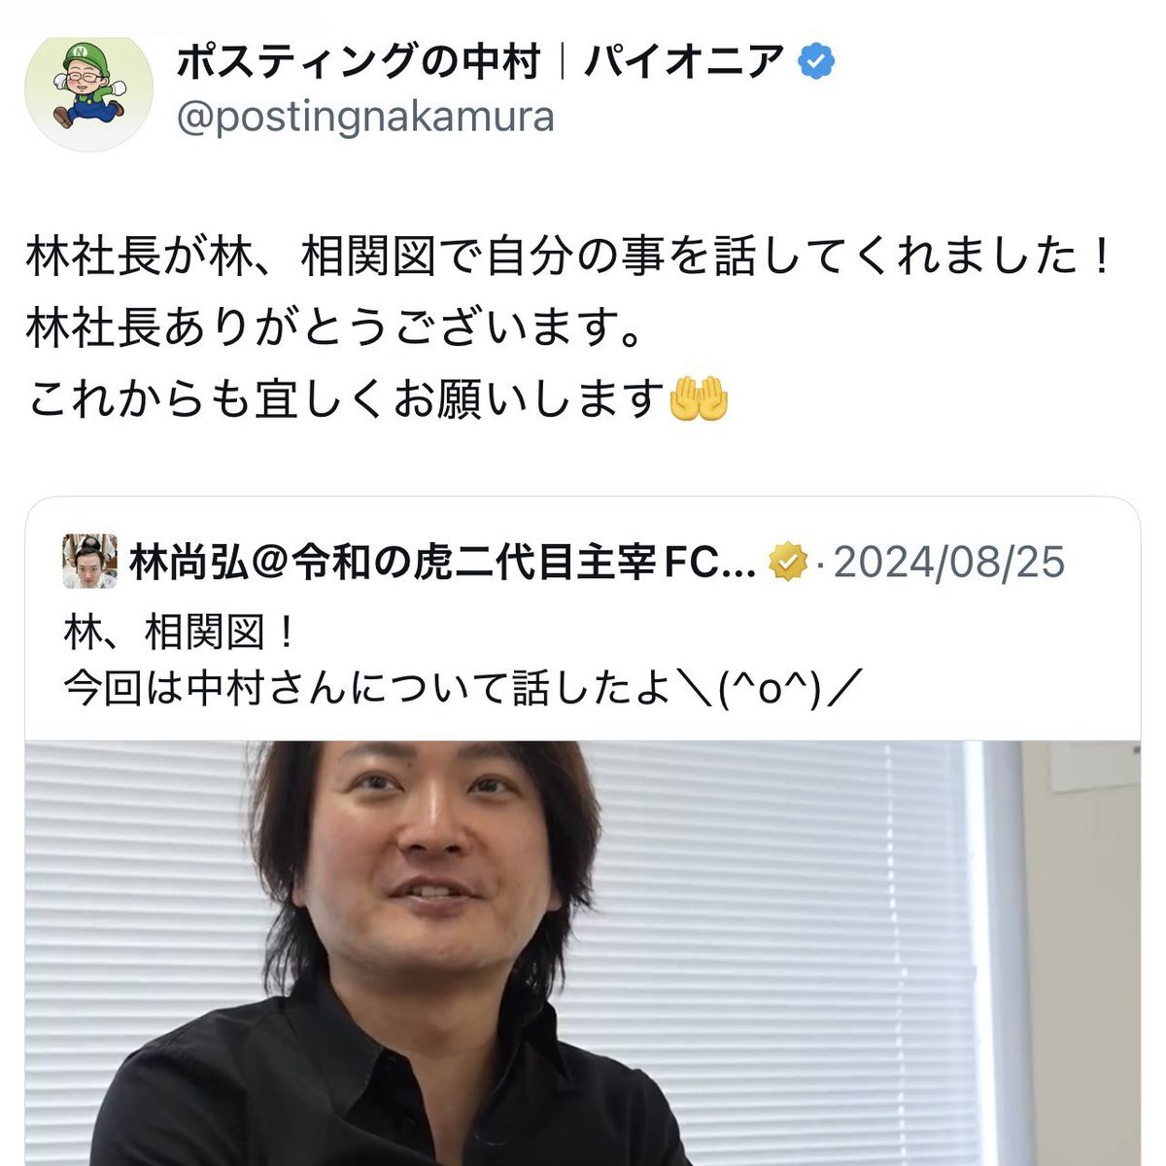
Task: Click the @postingnakamura handle
Action: pos(365,118)
